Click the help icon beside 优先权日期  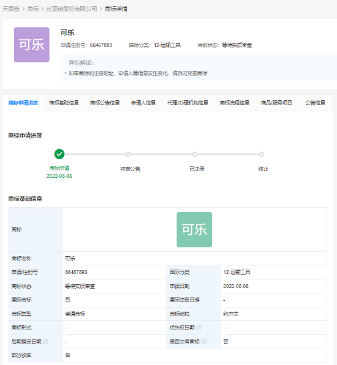pos(199,328)
